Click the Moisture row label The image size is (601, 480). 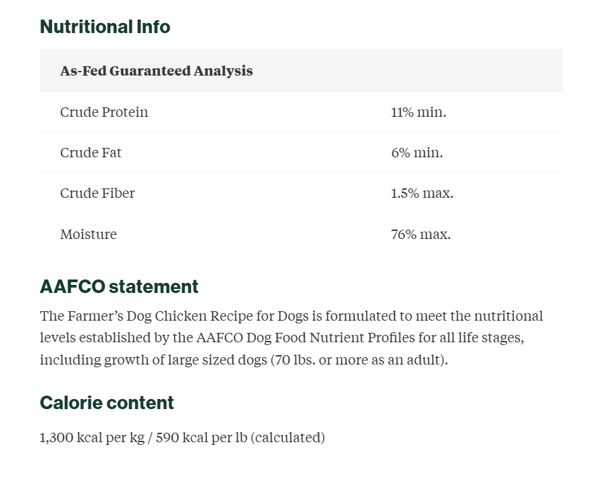coord(88,234)
